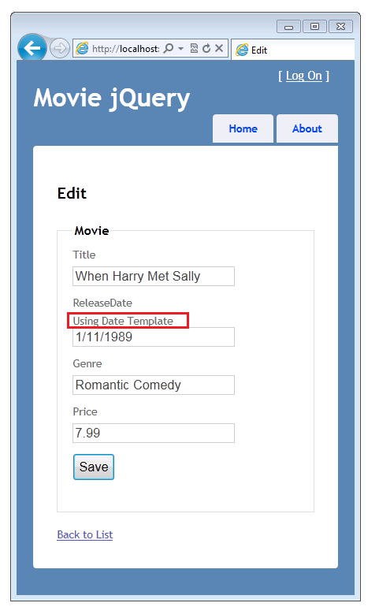Click the Title input containing When Harry Met Sally
Image resolution: width=379 pixels, height=614 pixels.
pos(154,277)
